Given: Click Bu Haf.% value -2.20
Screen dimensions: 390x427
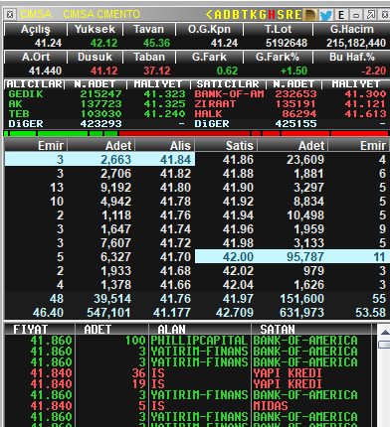Looking at the screenshot, I should click(374, 71).
